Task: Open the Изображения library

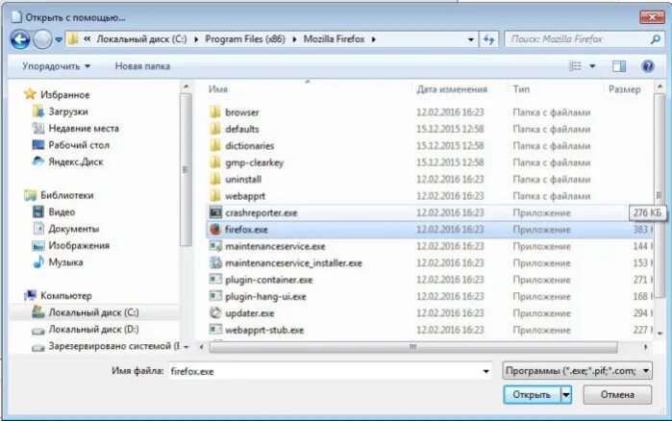Action: (x=79, y=245)
